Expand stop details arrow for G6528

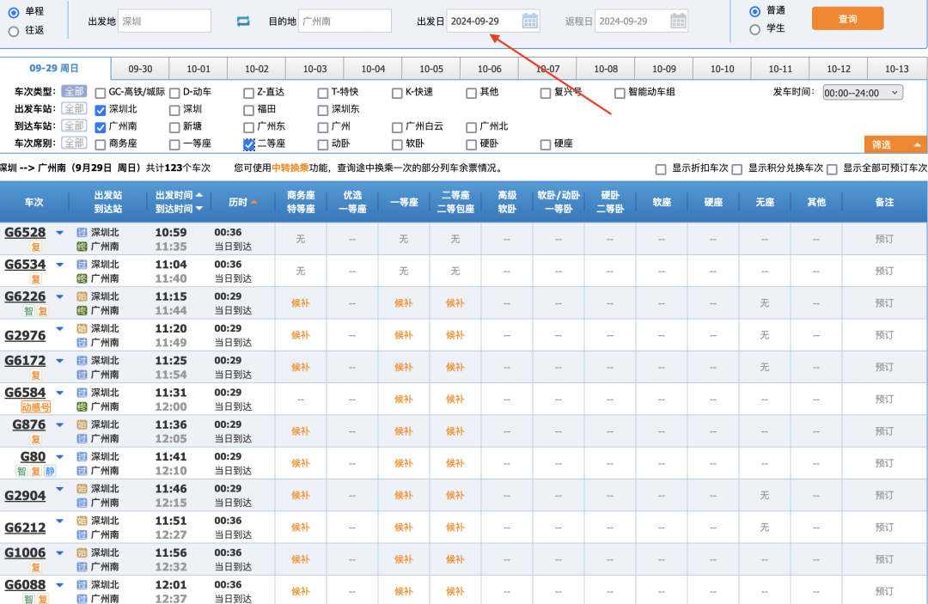[x=60, y=233]
